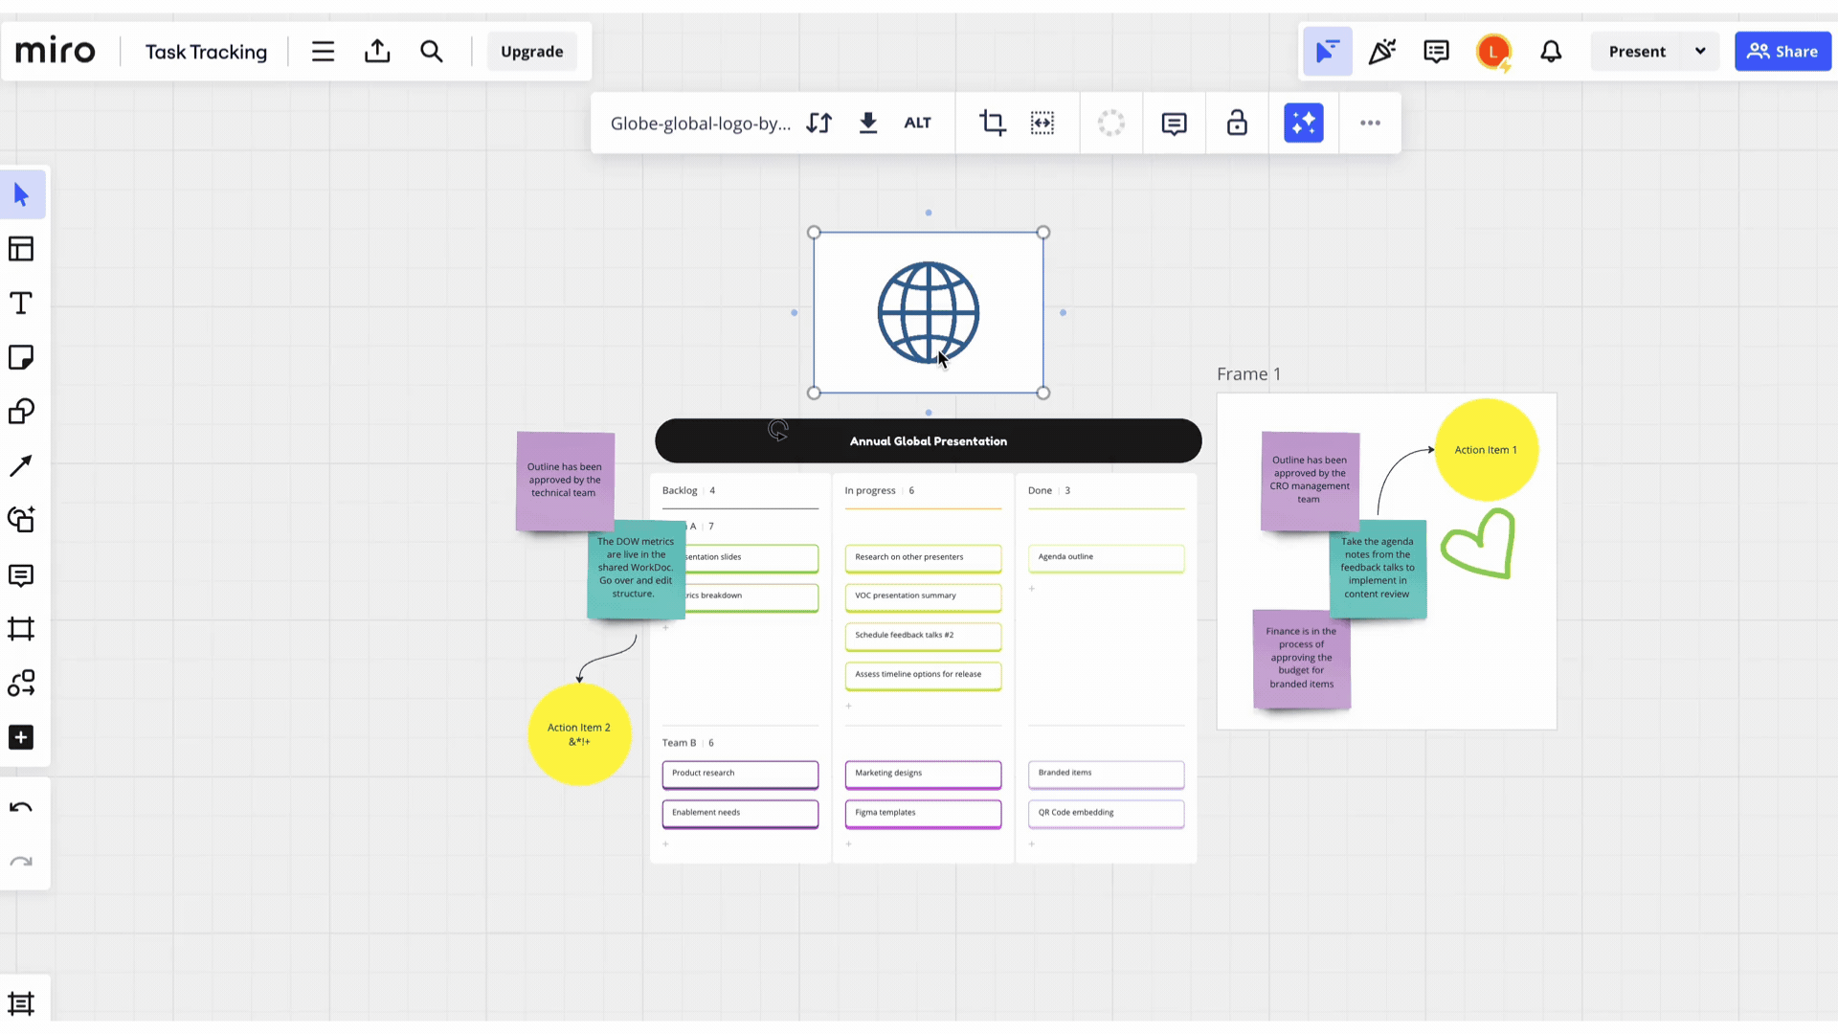Viewport: 1838px width, 1034px height.
Task: Crop the selected globe image
Action: click(993, 123)
